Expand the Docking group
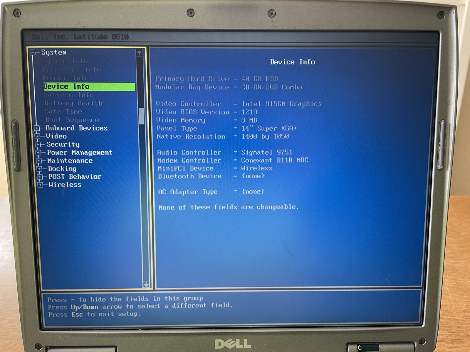This screenshot has height=352, width=470. 40,169
